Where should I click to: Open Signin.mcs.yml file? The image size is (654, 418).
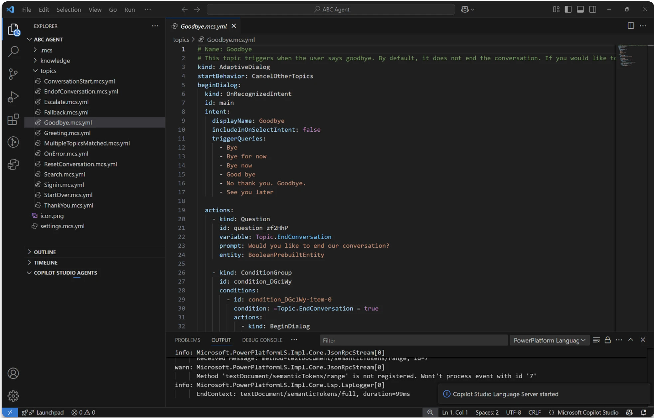point(95,185)
